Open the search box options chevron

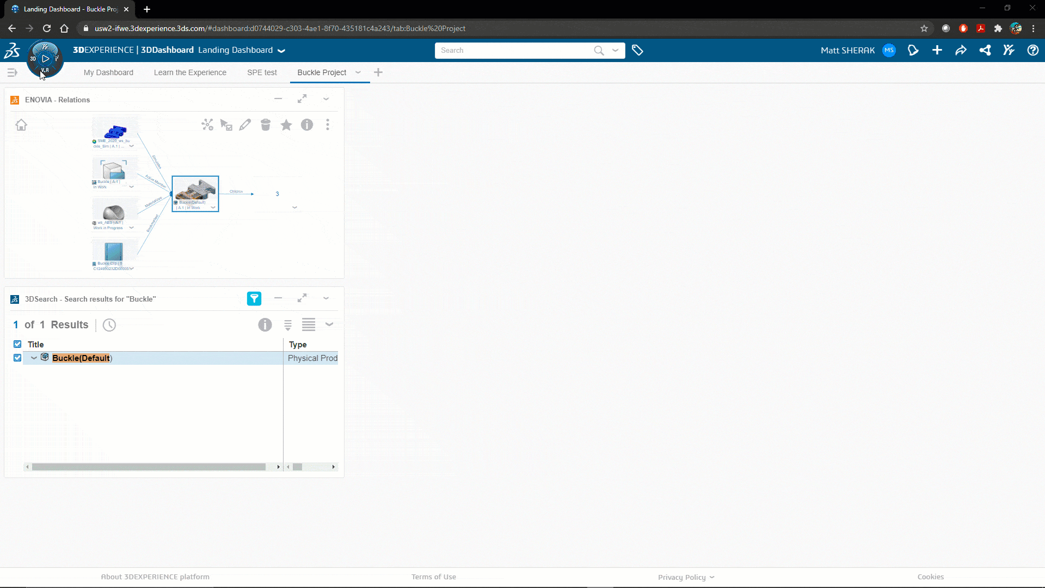tap(616, 50)
